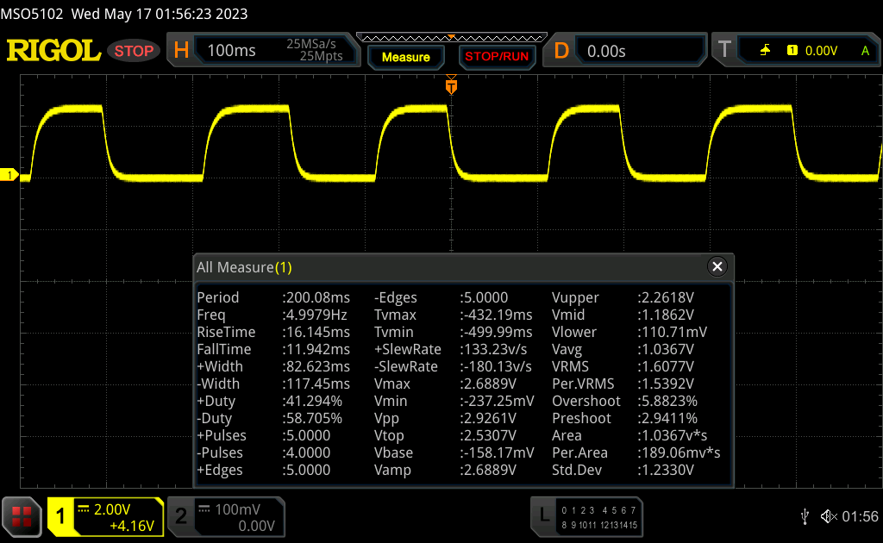Select the +Width 82.623ms measurement
883x543 pixels.
pos(273,366)
